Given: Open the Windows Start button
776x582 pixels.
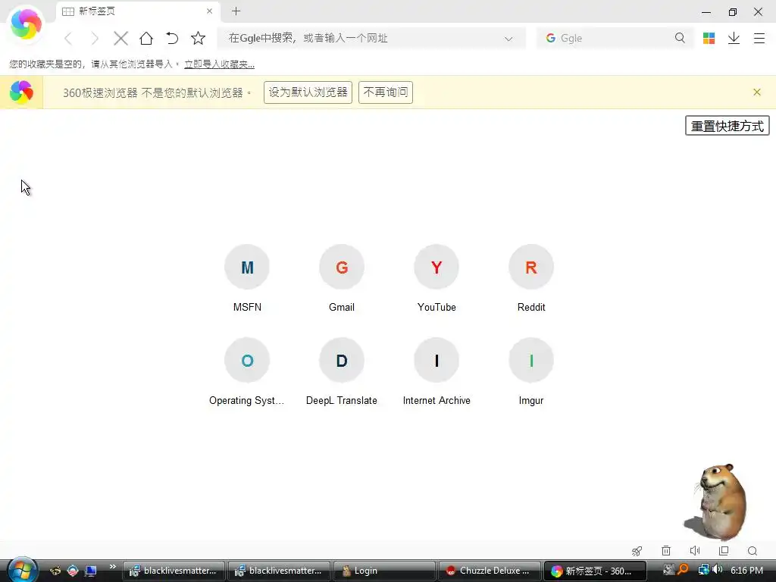Looking at the screenshot, I should click(22, 570).
